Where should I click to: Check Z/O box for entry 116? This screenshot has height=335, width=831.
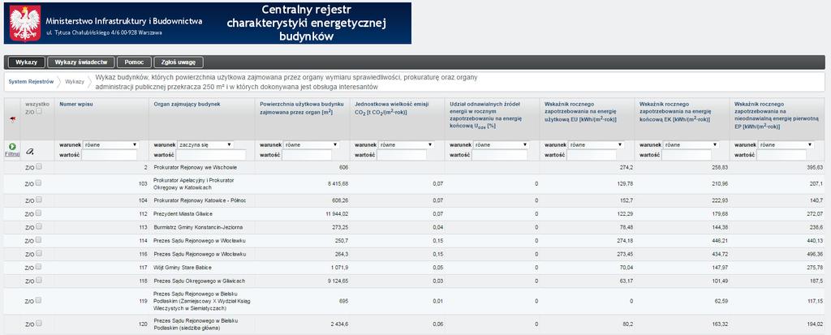(x=39, y=254)
